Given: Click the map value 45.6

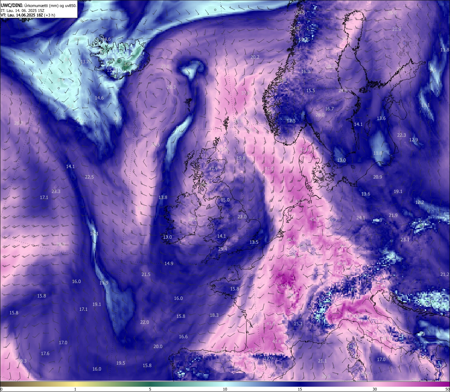Looking at the screenshot, I should point(291,240).
